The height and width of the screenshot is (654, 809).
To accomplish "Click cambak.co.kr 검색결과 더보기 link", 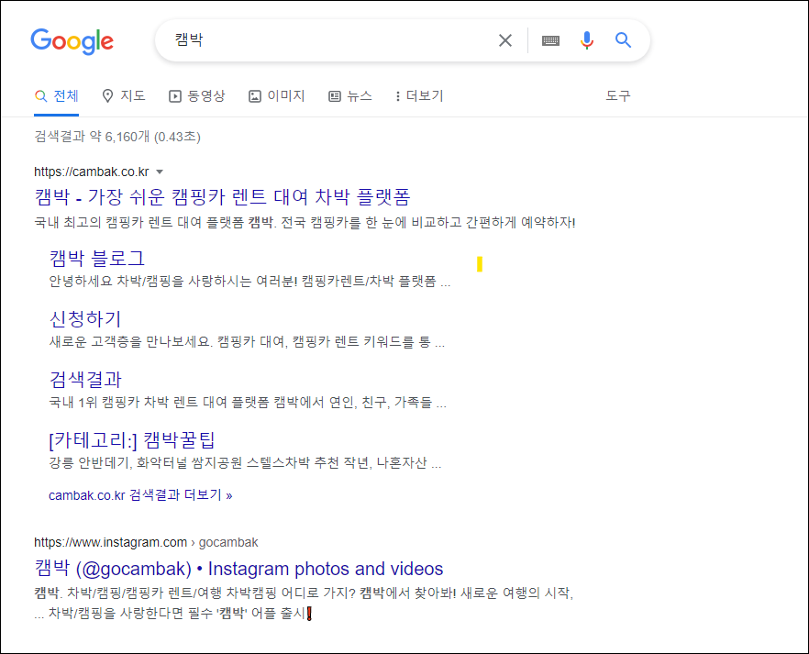I will pos(140,495).
